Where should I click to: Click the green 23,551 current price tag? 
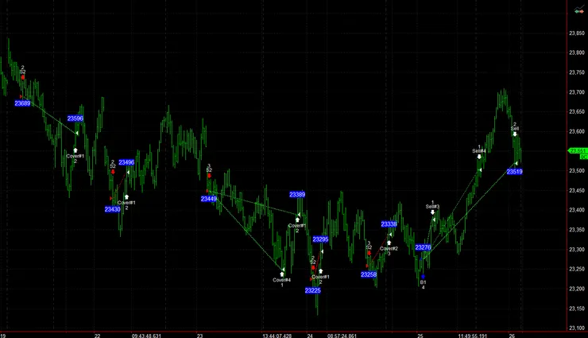pyautogui.click(x=578, y=151)
